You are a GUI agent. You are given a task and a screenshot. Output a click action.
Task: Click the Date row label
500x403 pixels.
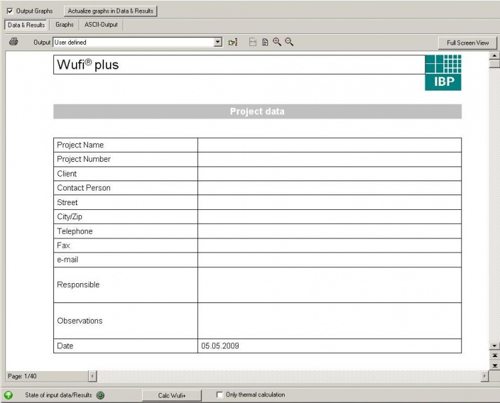(x=65, y=346)
